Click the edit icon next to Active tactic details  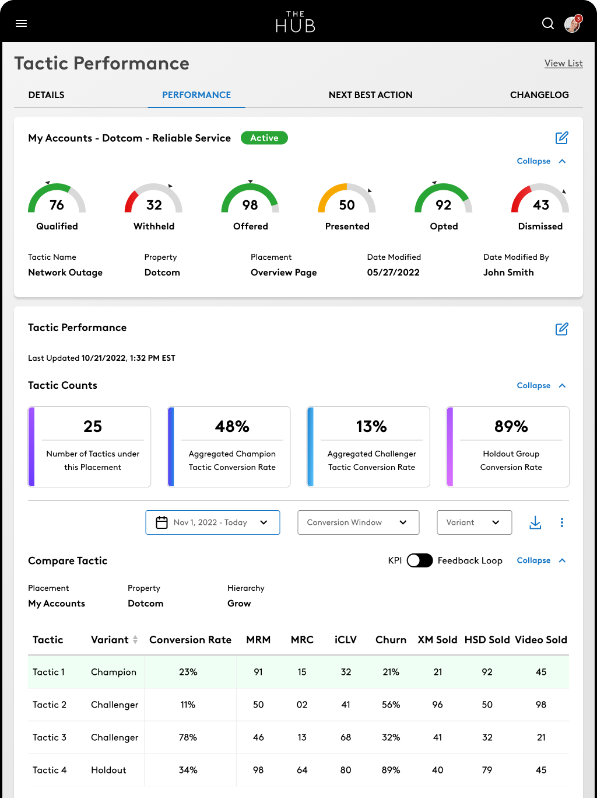click(561, 138)
